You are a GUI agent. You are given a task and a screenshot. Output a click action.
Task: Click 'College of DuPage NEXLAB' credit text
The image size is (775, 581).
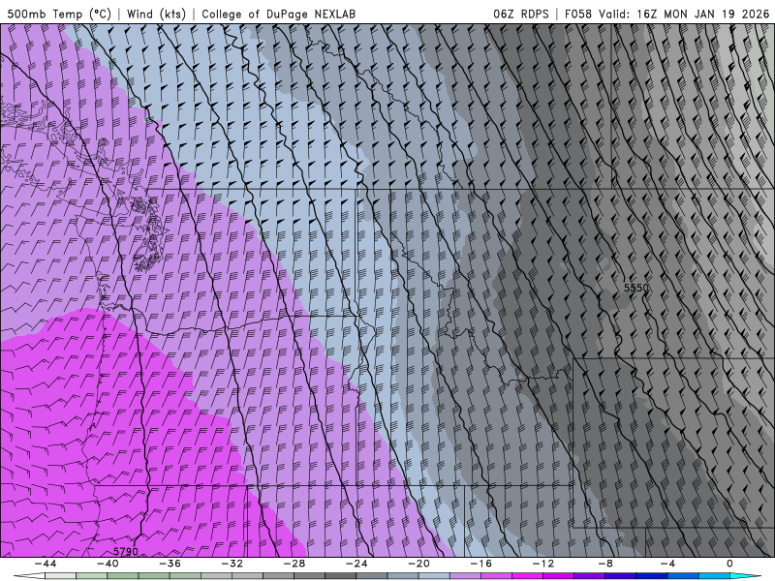278,14
